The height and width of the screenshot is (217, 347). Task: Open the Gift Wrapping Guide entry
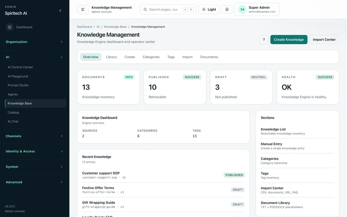pyautogui.click(x=163, y=205)
